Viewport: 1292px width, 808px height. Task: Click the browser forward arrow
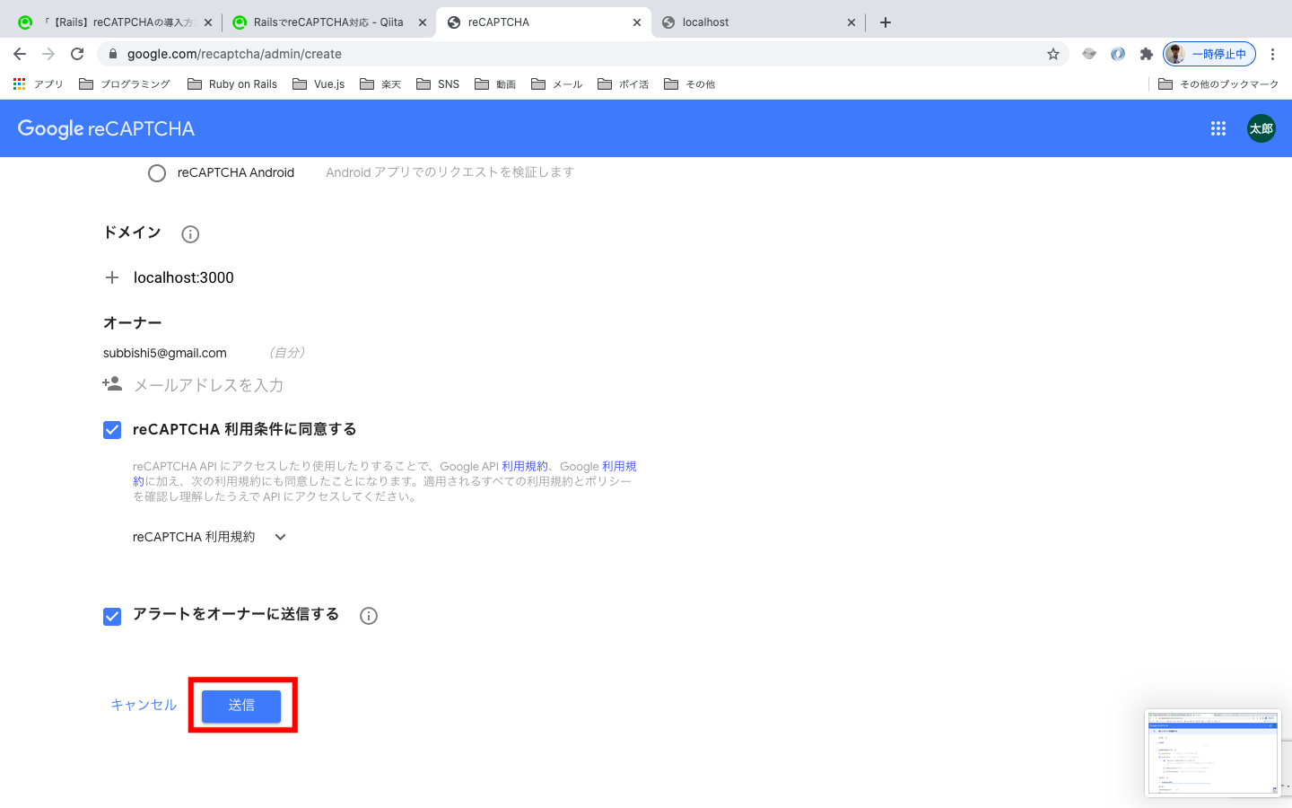48,54
